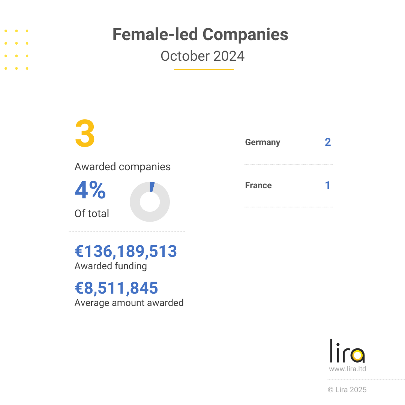Click the yellow dot grid decoration
Screen dimensions: 405x405
tap(16, 49)
